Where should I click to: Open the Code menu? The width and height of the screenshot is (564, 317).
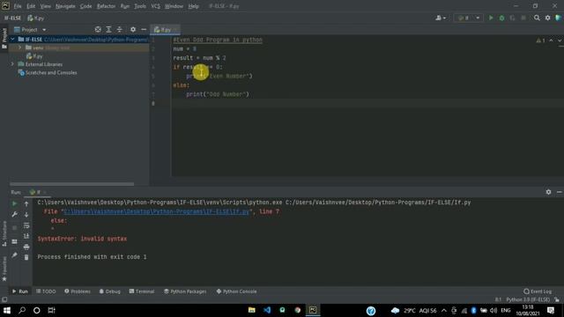tap(85, 6)
